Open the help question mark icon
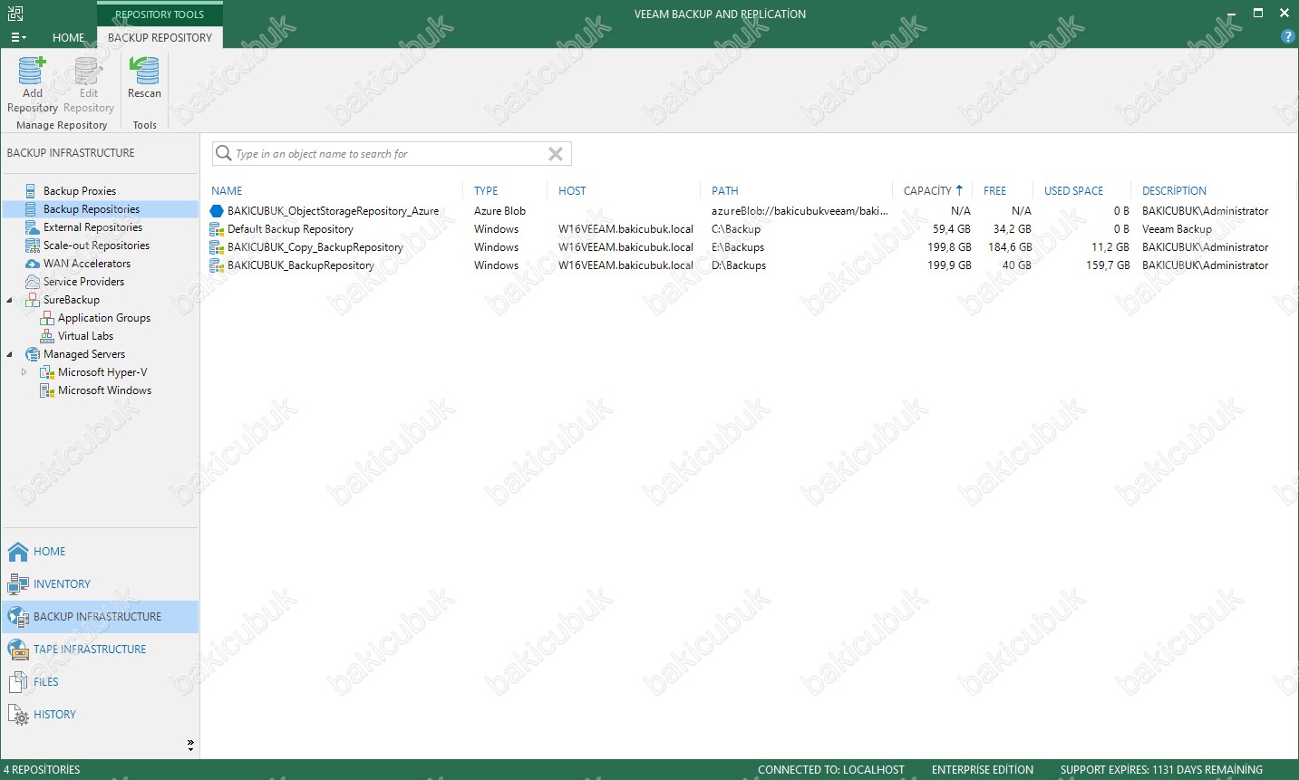 [x=1287, y=36]
